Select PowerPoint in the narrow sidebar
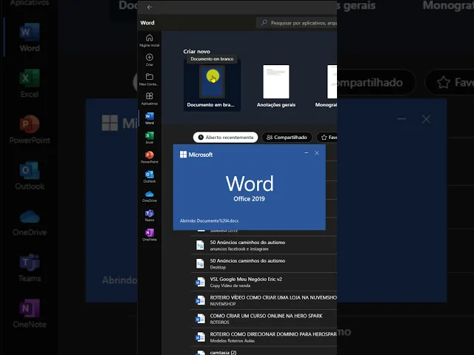The width and height of the screenshot is (474, 355). pyautogui.click(x=150, y=157)
